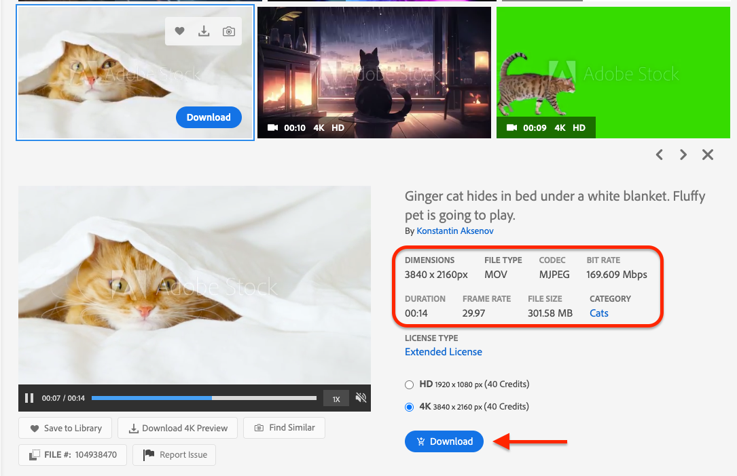Select the HD 1920 x 1080 radio option
Image resolution: width=737 pixels, height=476 pixels.
[x=410, y=384]
